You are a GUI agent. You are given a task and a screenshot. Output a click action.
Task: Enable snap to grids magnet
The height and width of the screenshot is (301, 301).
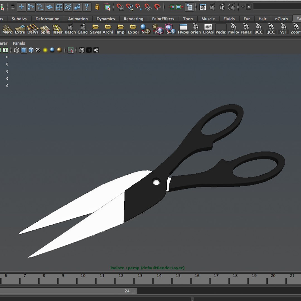click(120, 7)
